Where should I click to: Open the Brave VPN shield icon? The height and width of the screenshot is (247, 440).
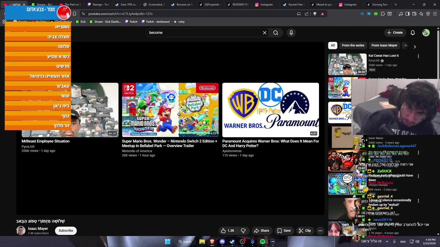pos(428,14)
